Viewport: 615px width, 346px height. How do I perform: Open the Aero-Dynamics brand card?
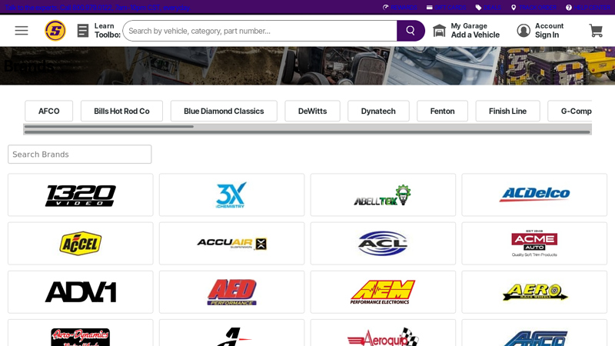coord(81,333)
